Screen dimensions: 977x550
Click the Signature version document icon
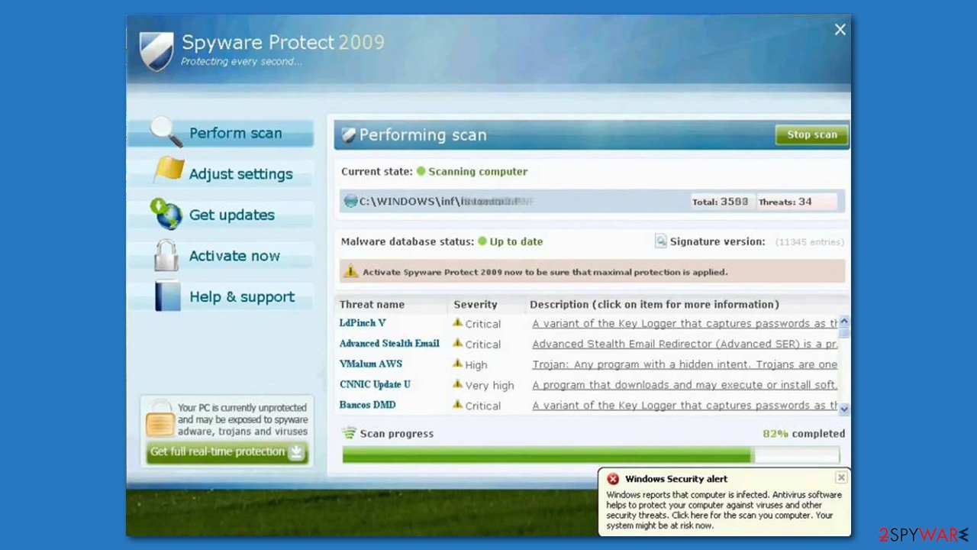point(661,241)
